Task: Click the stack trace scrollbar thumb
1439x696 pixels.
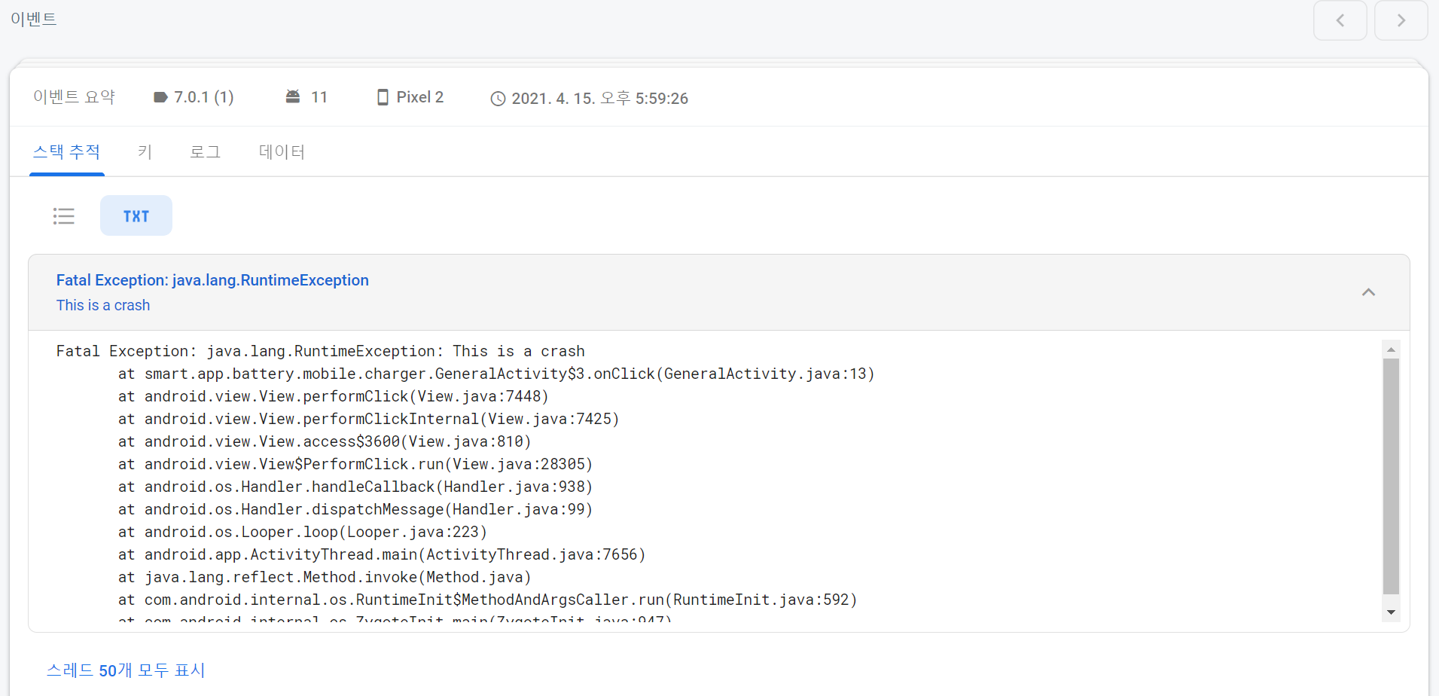Action: [1391, 476]
